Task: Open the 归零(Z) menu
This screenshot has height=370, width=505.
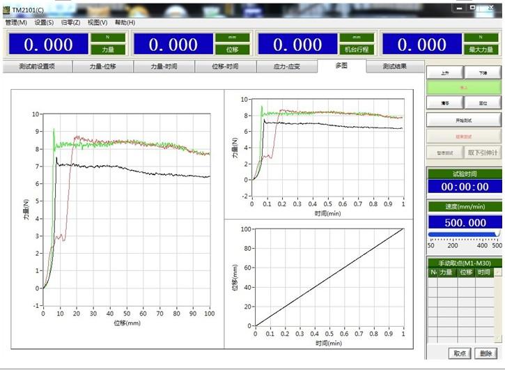Action: pos(70,22)
